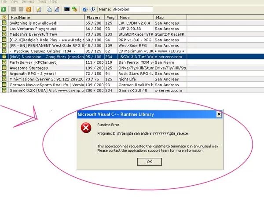Click the 199 / 200 players cell
The height and width of the screenshot is (198, 264).
tap(95, 68)
